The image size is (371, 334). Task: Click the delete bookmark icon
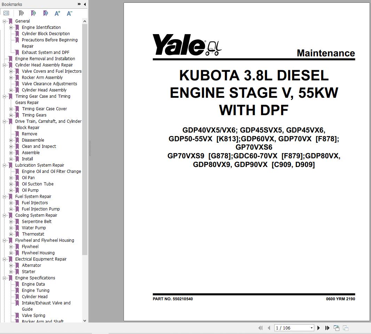pyautogui.click(x=21, y=13)
